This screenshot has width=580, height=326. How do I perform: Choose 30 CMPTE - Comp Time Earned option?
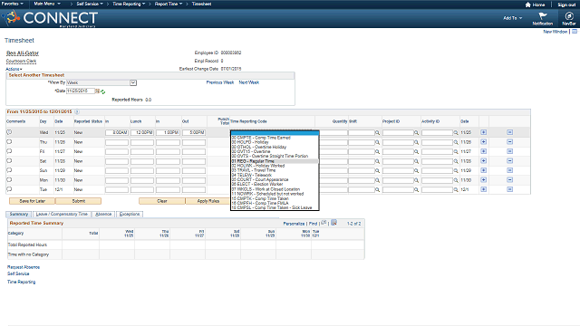[x=274, y=138]
